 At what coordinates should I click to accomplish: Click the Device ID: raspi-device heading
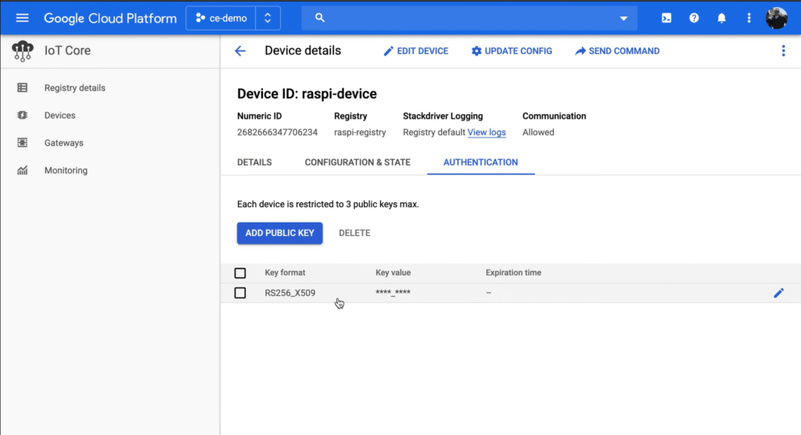307,94
